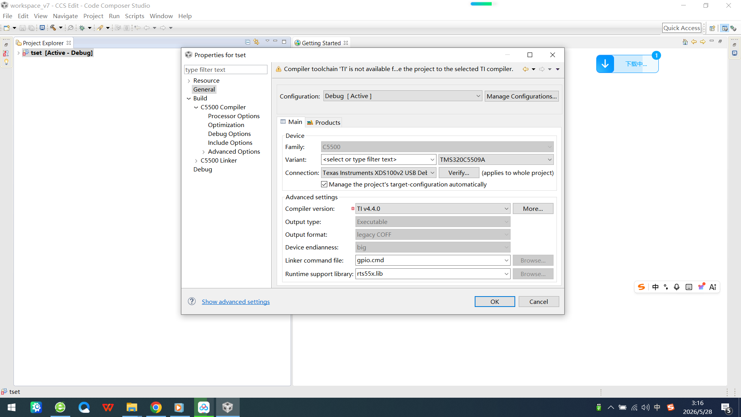
Task: Switch to the CCS Edit perspective icon
Action: (725, 28)
